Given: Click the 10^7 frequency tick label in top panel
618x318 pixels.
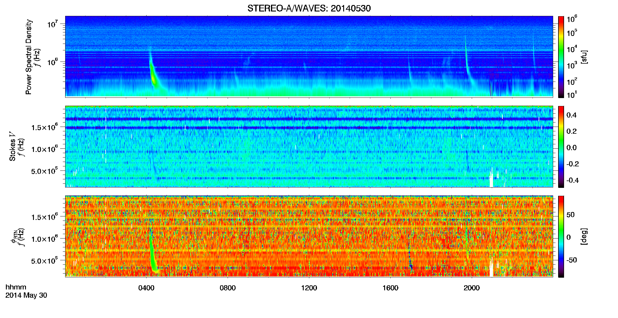Looking at the screenshot, I should click(x=52, y=24).
